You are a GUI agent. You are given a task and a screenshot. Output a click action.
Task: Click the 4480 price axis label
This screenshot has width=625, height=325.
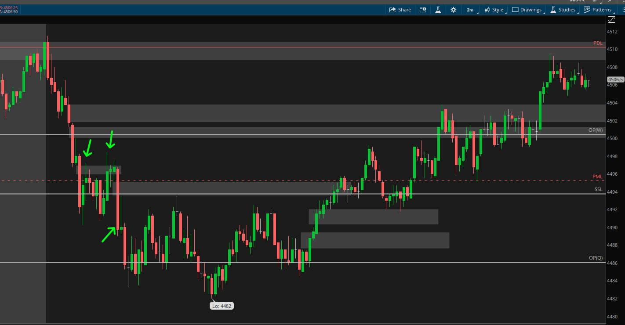click(612, 316)
